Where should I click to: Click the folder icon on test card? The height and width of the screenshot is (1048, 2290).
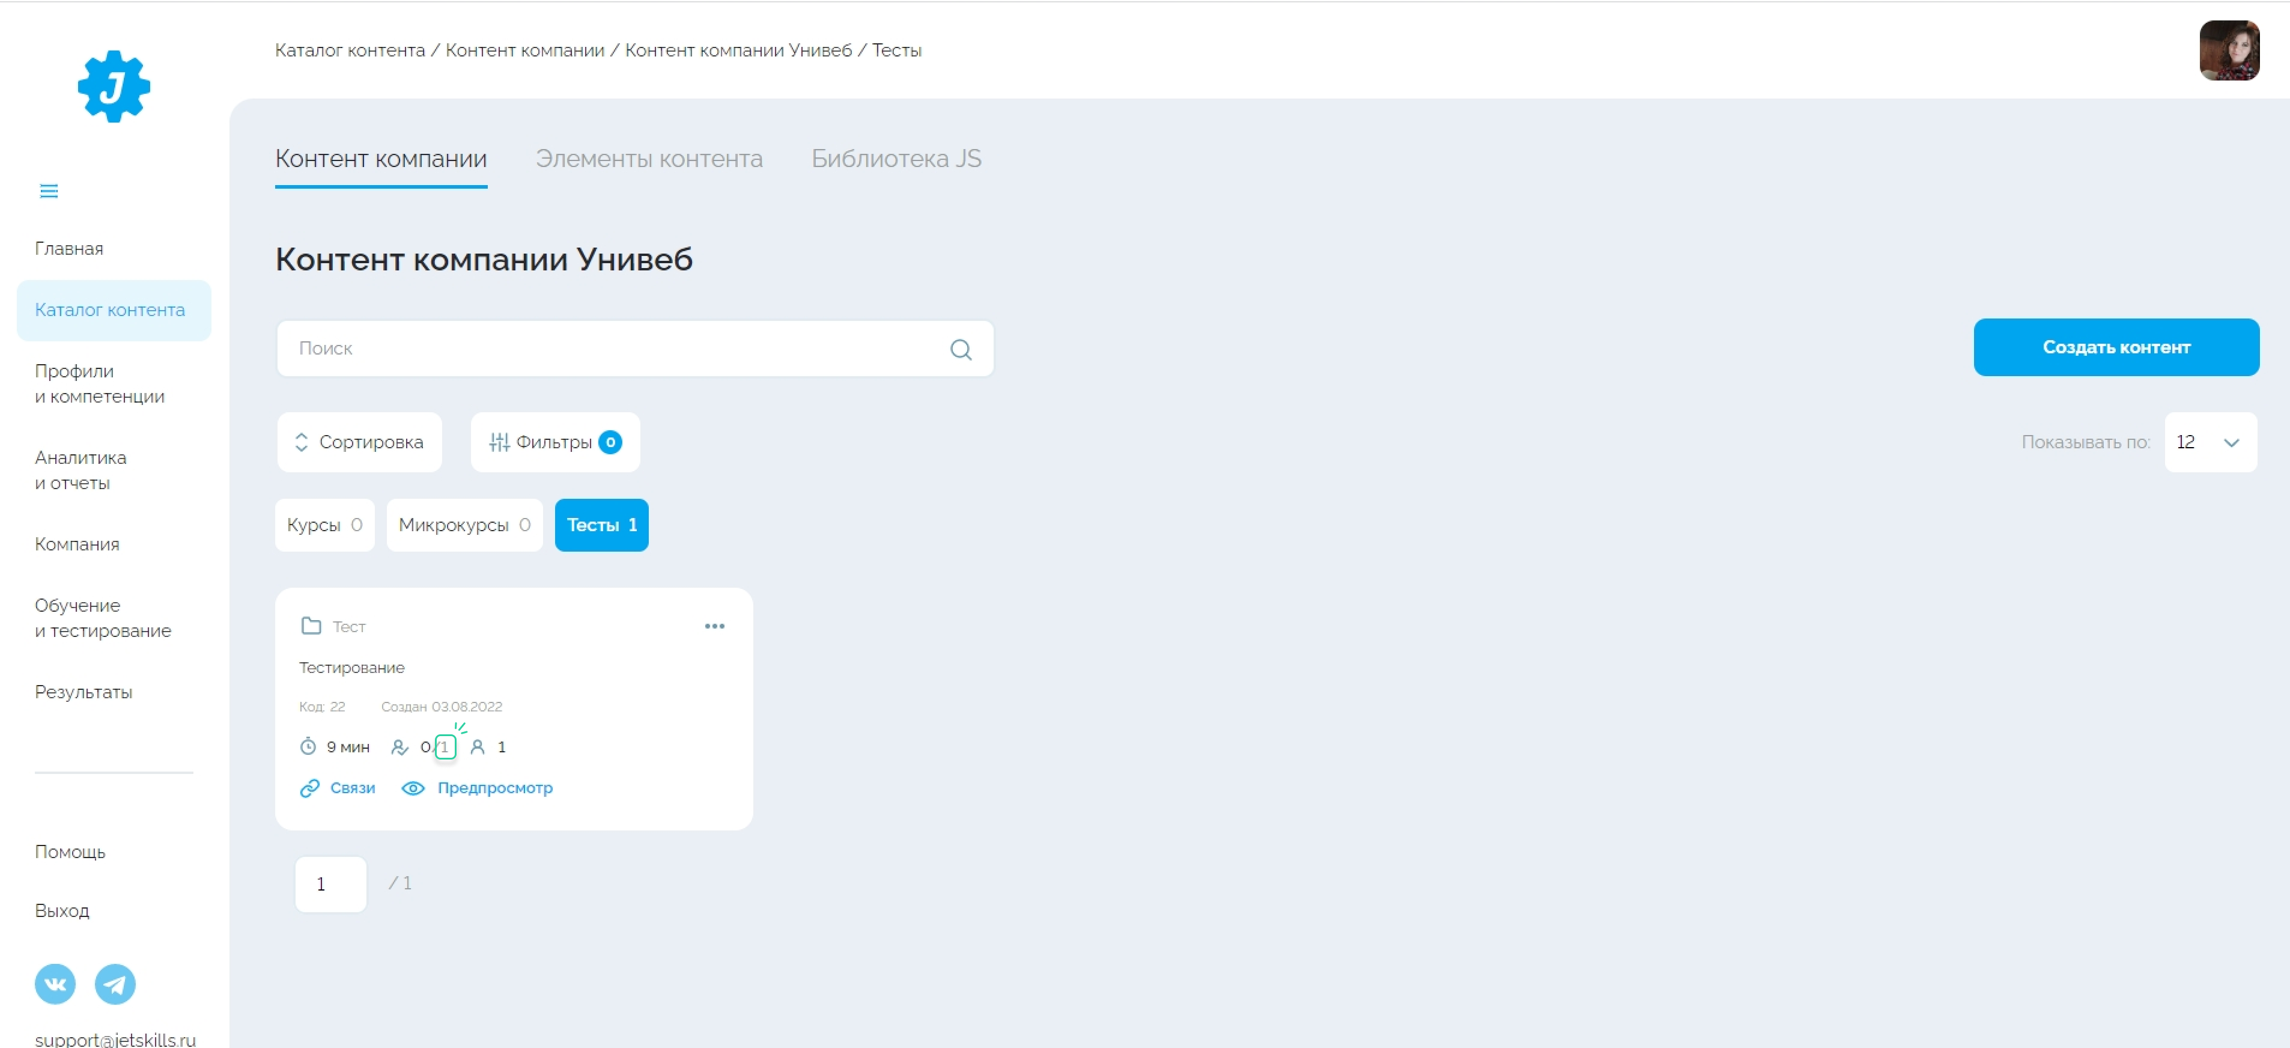pos(311,626)
